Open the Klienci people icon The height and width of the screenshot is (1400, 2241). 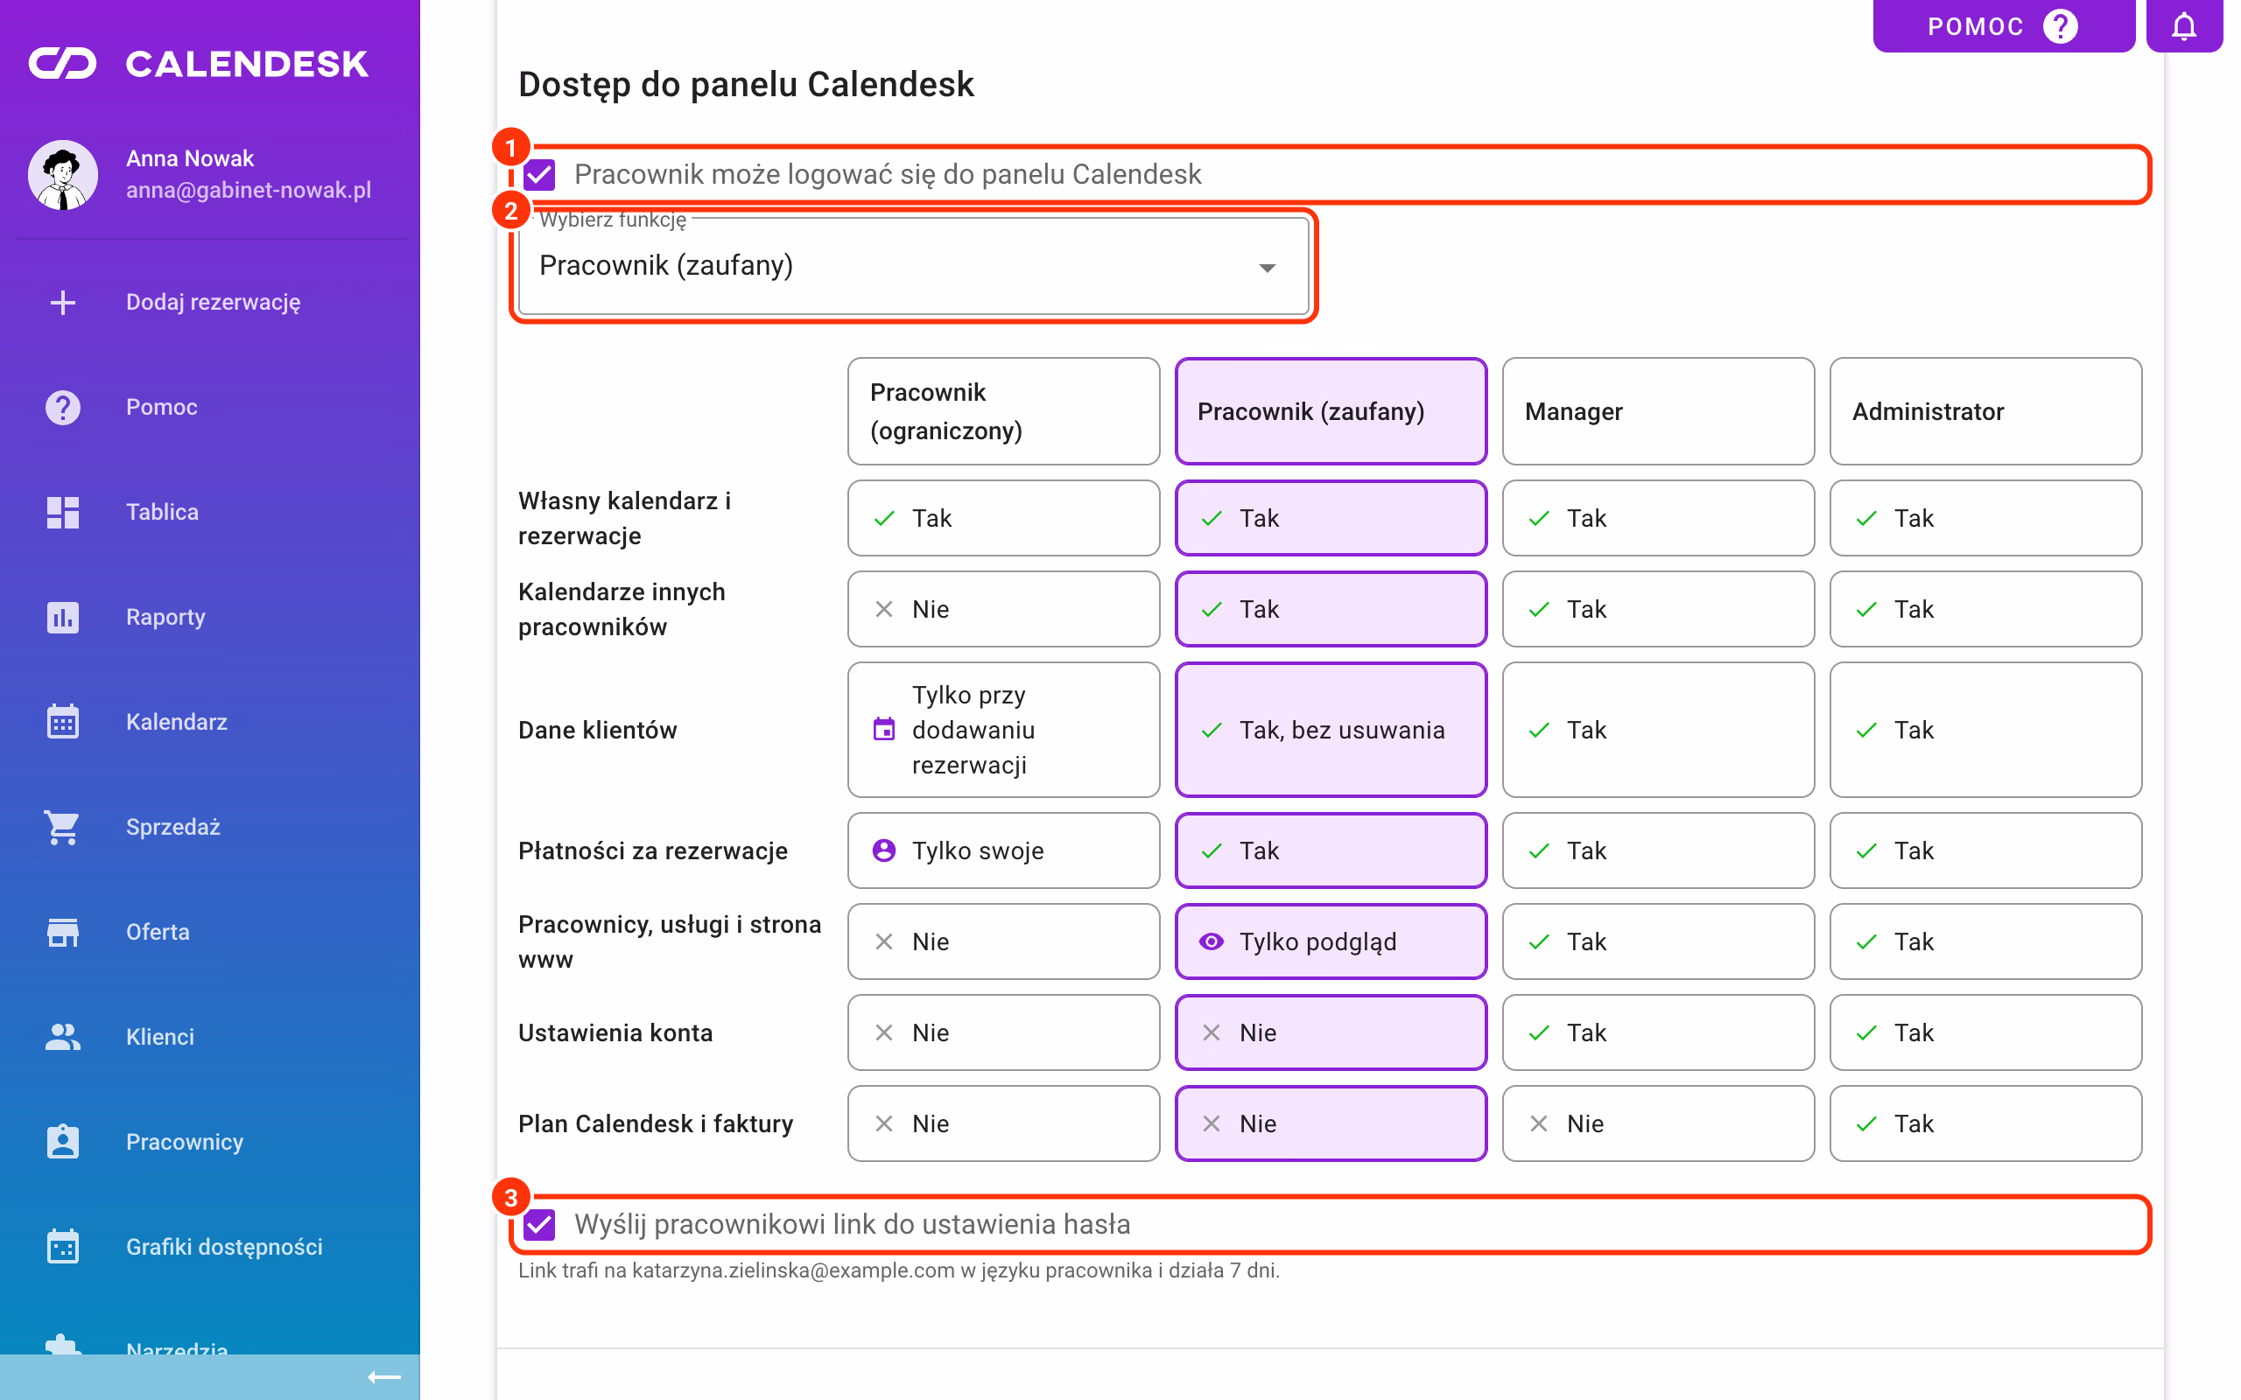tap(63, 1036)
